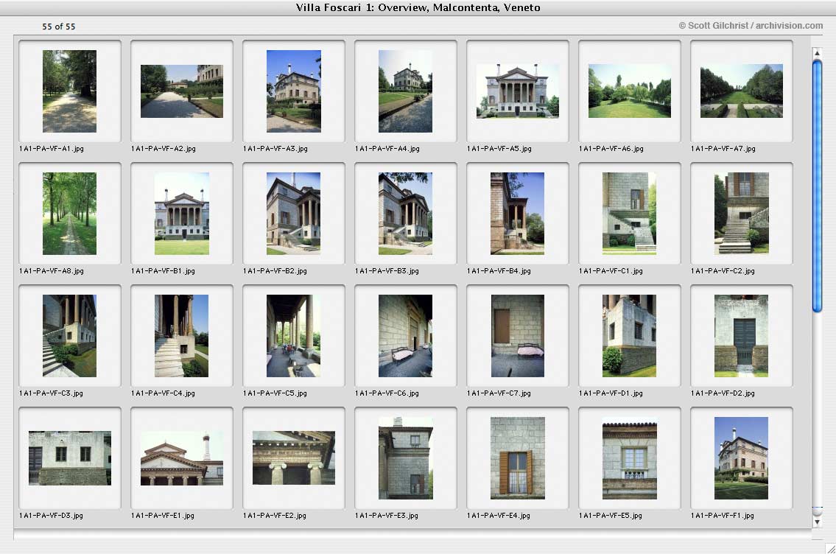Screen dimensions: 836x554
Task: Click the file name text "1A1-PA-VF-A3.jpg"
Action: 275,149
